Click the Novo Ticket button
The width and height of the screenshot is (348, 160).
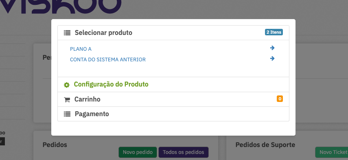pos(331,152)
